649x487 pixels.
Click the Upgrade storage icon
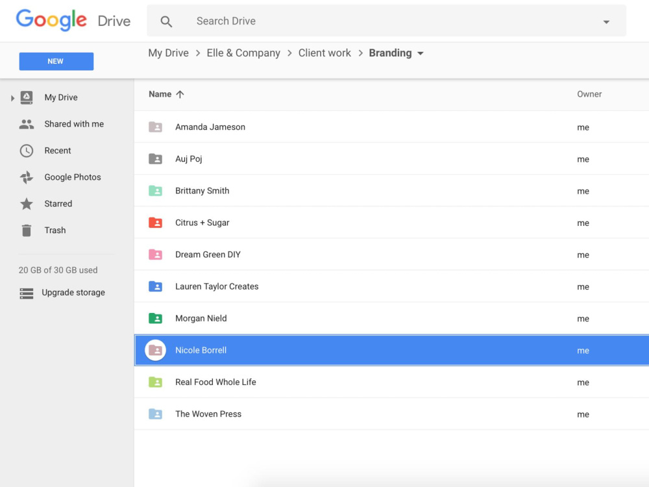[x=27, y=293]
